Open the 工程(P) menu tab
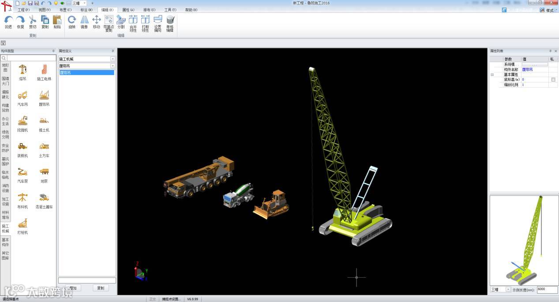This screenshot has height=302, width=559. point(24,10)
